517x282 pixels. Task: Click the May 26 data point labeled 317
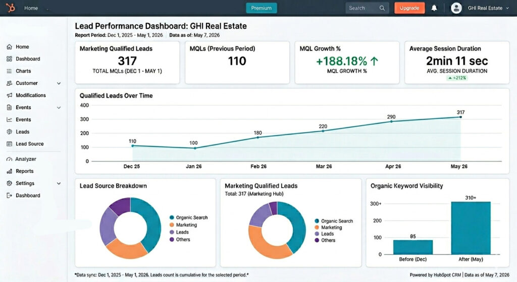[460, 117]
